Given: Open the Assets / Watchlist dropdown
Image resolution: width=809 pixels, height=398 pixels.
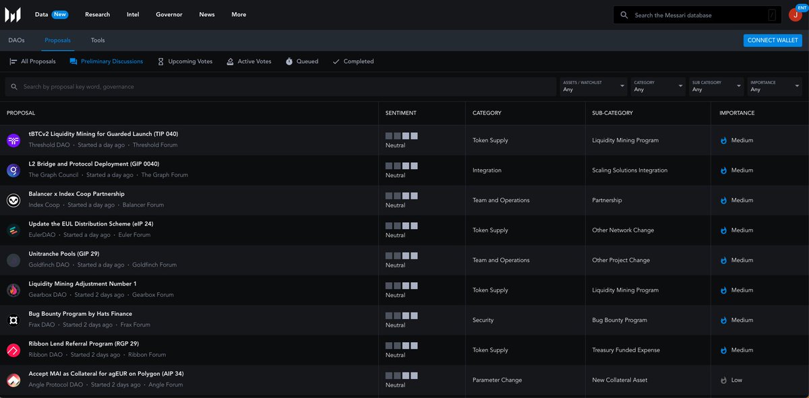Looking at the screenshot, I should (593, 86).
